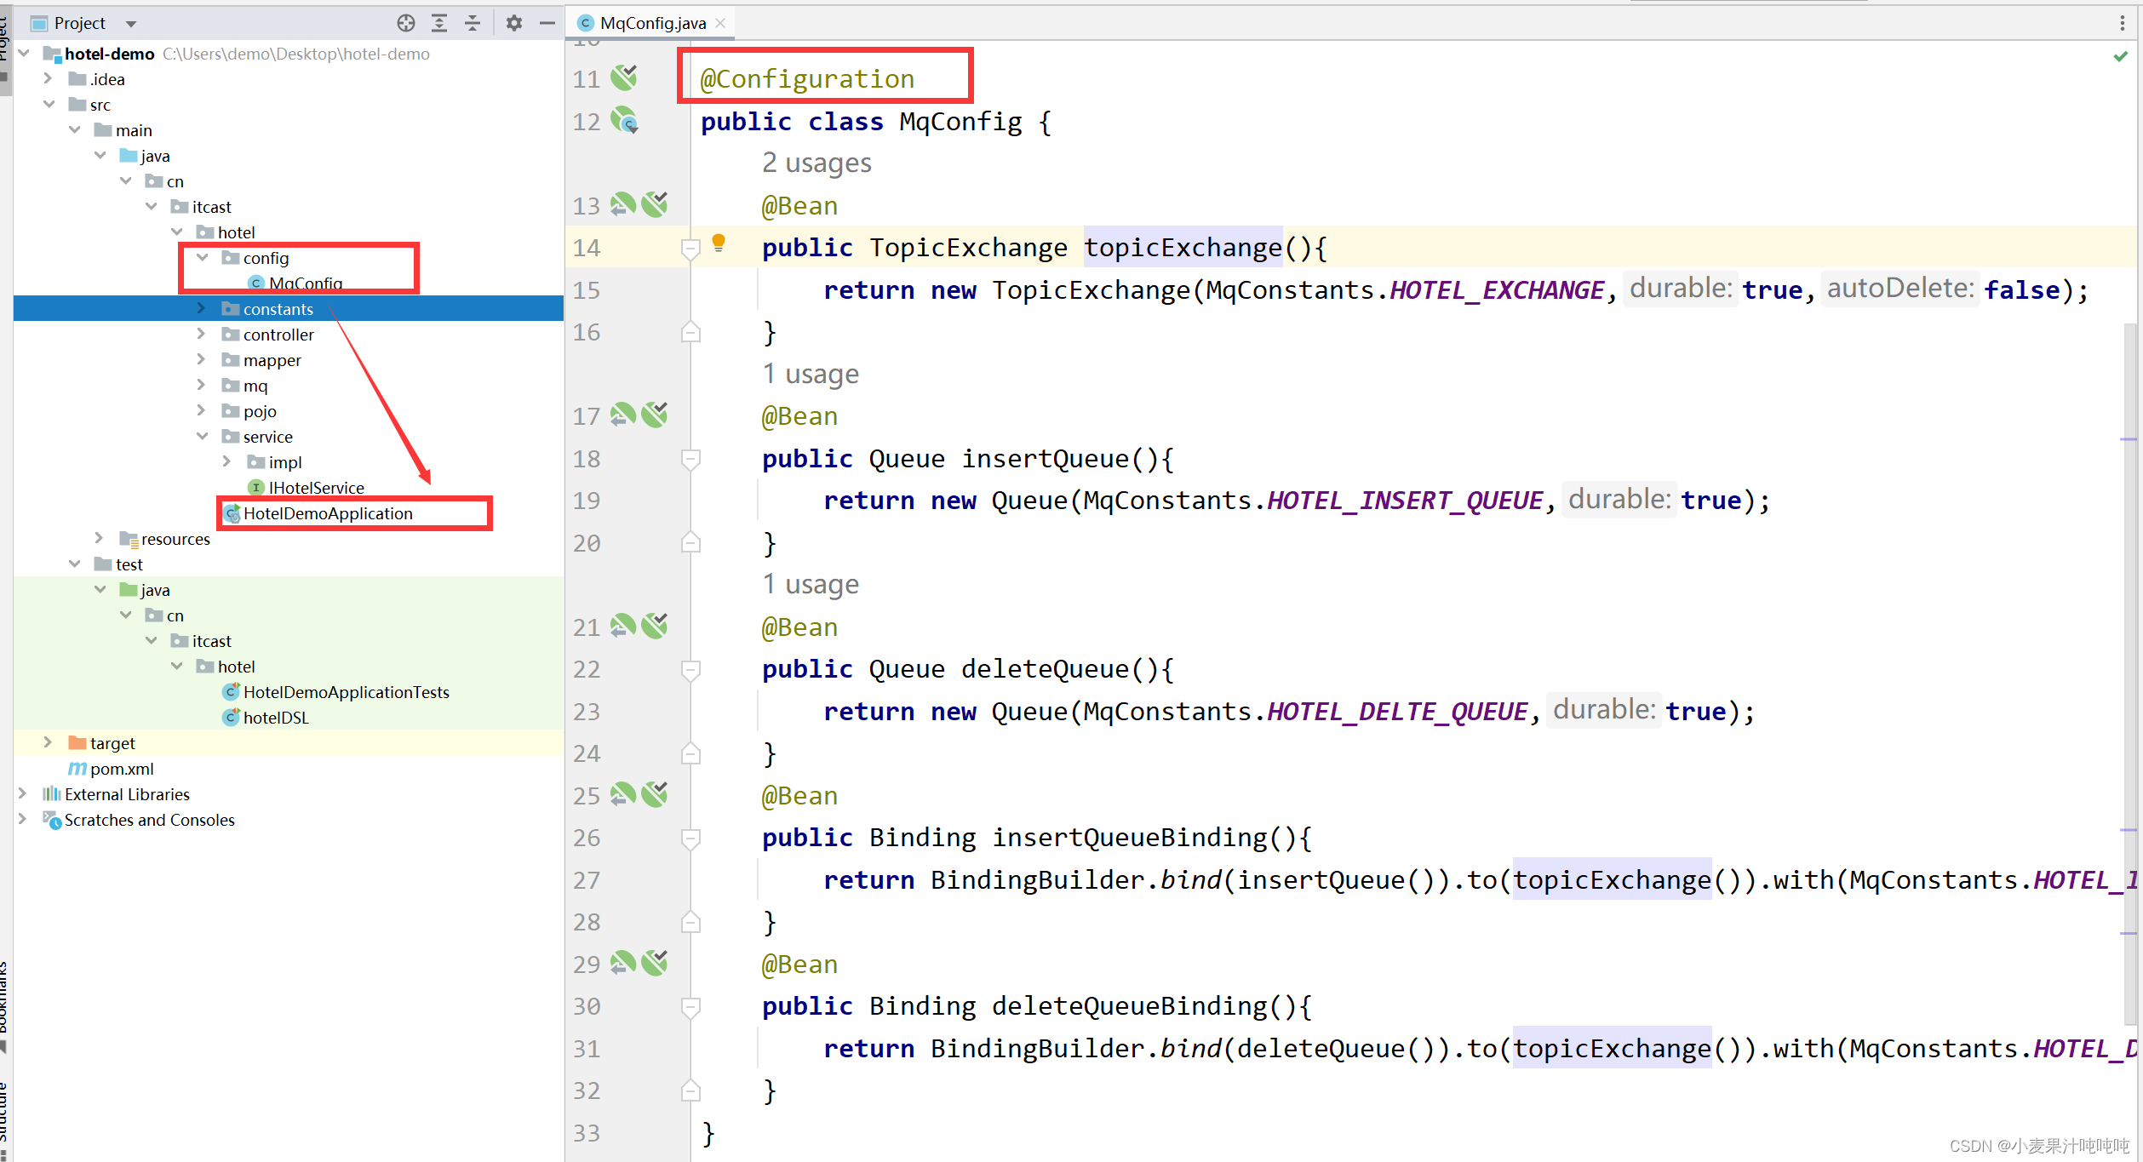The width and height of the screenshot is (2143, 1162).
Task: Click the locate file crosshair icon
Action: pyautogui.click(x=406, y=23)
